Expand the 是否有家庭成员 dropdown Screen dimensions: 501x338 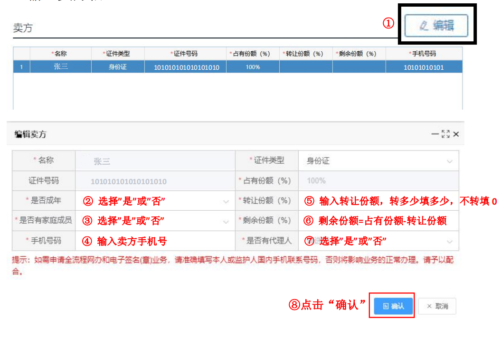pyautogui.click(x=154, y=221)
